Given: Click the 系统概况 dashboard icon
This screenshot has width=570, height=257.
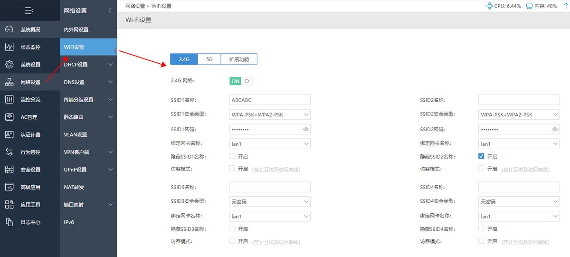Looking at the screenshot, I should (9, 29).
